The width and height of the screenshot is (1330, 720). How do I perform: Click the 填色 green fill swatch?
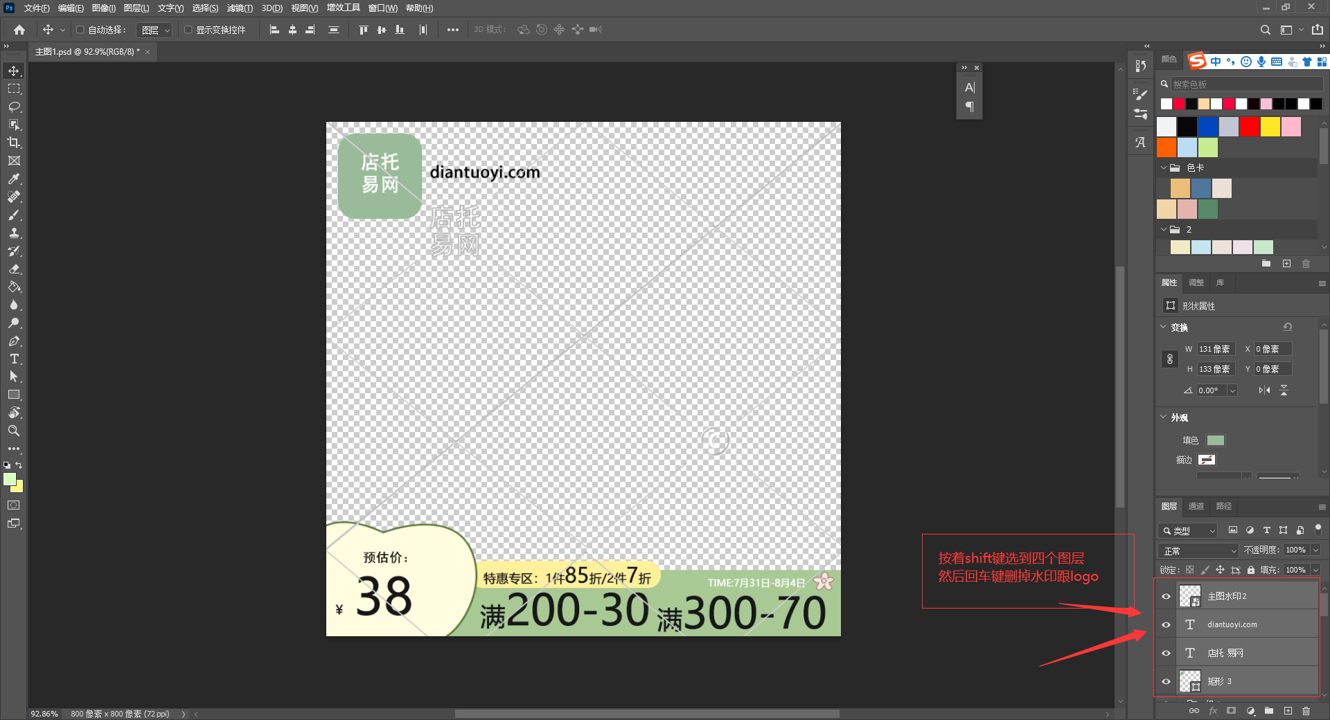pyautogui.click(x=1215, y=440)
